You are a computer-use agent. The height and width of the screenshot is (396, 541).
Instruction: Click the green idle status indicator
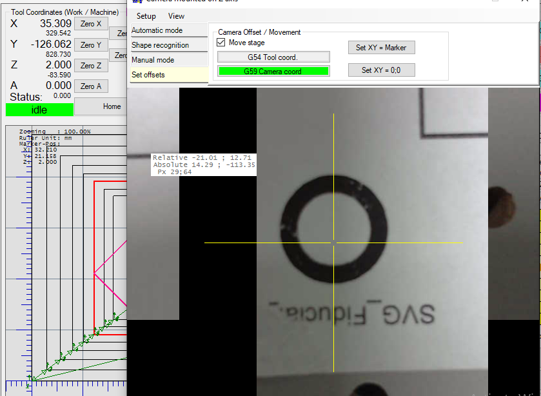pyautogui.click(x=39, y=110)
